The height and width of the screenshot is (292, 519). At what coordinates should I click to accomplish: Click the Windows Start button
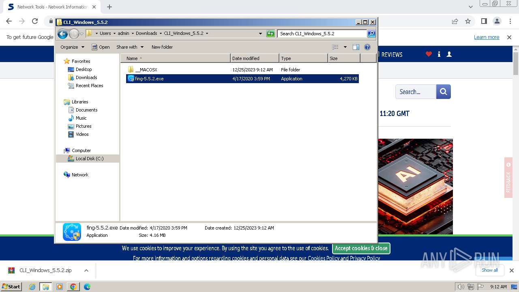click(11, 287)
